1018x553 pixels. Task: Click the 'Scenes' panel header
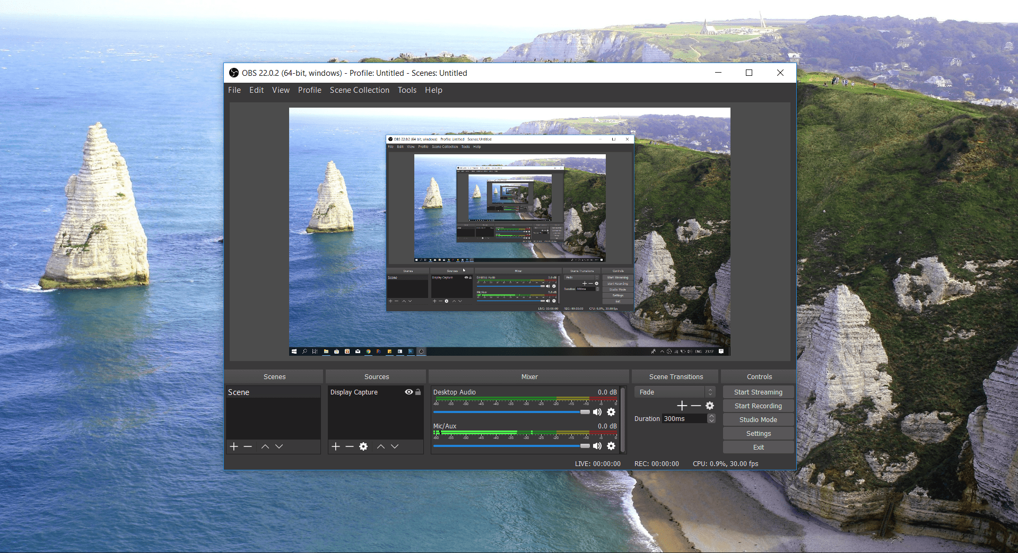[274, 376]
